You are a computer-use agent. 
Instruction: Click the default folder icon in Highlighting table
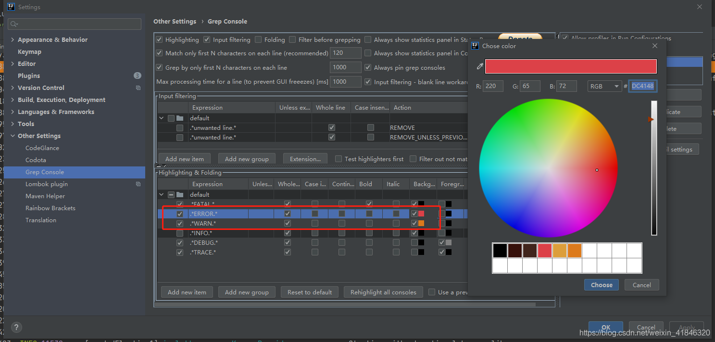click(x=180, y=195)
